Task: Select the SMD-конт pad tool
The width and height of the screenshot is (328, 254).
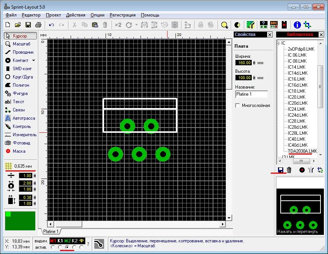Action: pyautogui.click(x=20, y=69)
